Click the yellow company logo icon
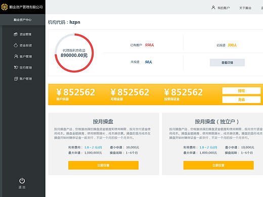 pyautogui.click(x=5, y=7)
